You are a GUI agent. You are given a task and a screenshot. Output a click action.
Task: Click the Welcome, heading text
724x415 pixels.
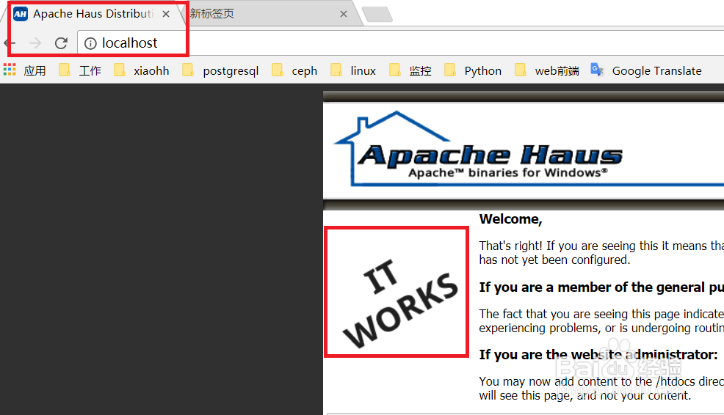point(510,219)
